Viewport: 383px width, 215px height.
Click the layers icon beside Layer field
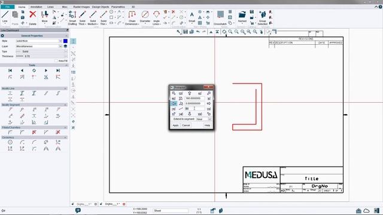65,46
